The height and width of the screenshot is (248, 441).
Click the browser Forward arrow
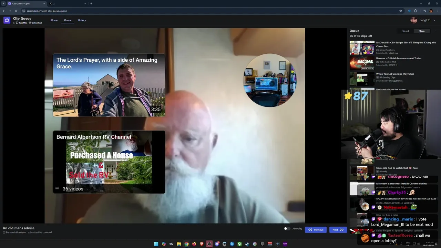tap(10, 11)
